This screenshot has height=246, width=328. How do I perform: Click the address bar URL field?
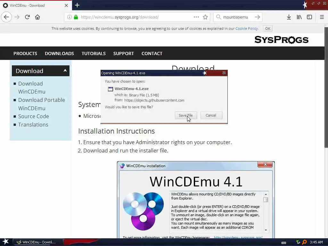(x=137, y=17)
